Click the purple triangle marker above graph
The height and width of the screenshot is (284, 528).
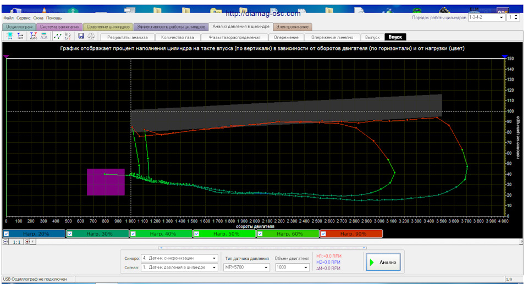[x=6, y=56]
